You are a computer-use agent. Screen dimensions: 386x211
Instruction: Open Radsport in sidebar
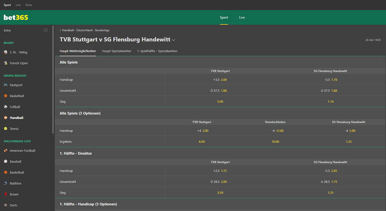(x=16, y=85)
